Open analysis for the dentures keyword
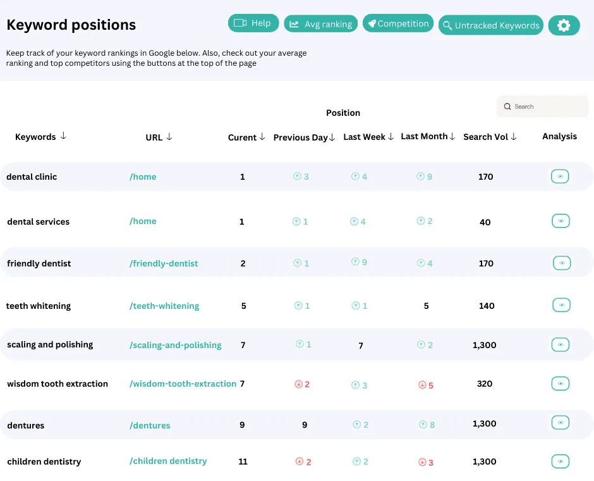Screen dimensions: 594x481 pyautogui.click(x=560, y=422)
